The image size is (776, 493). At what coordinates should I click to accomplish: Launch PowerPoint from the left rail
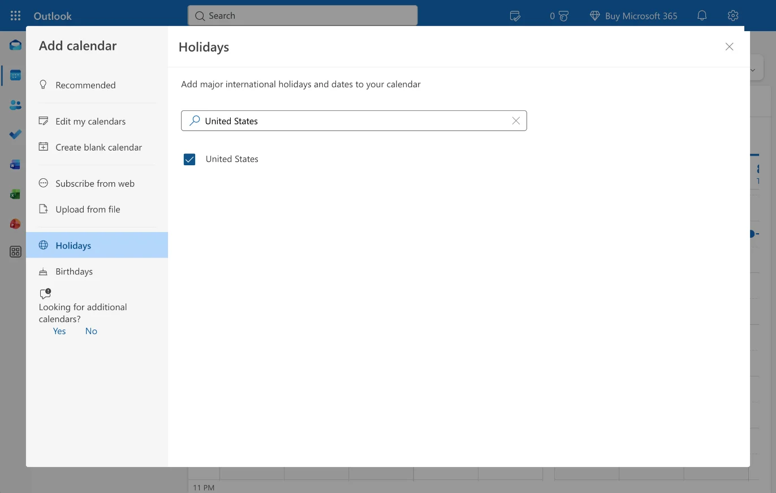15,224
